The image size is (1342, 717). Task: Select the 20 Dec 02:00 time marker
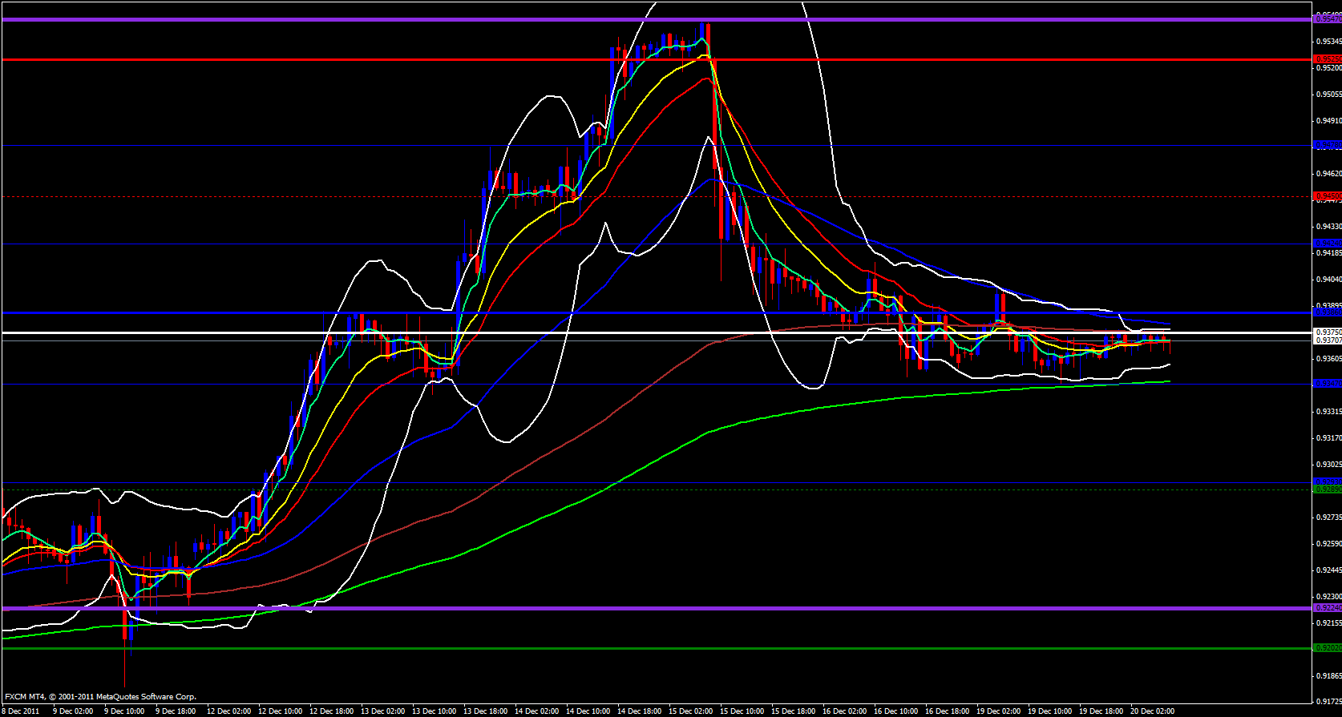point(1152,711)
